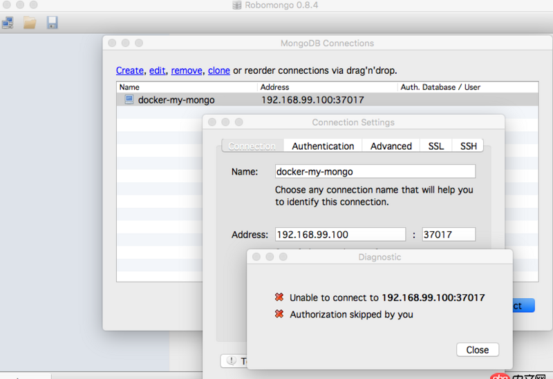The image size is (553, 379).
Task: Select the docker-my-mongo row in connections list
Action: [327, 99]
